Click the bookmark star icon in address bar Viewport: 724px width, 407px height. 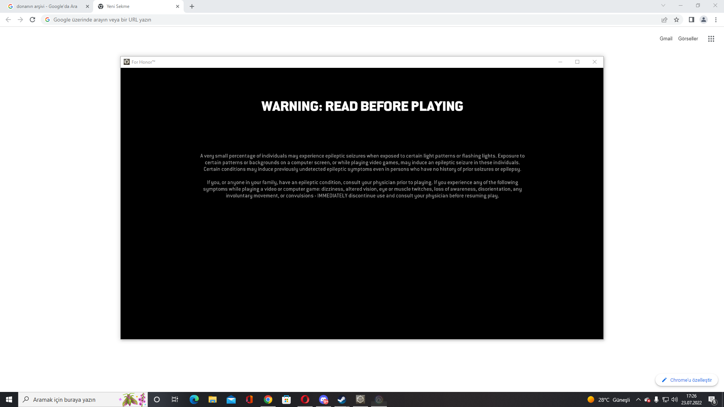(676, 20)
